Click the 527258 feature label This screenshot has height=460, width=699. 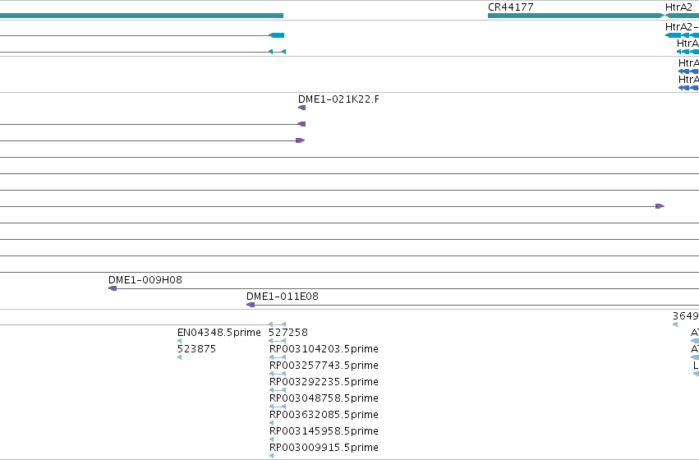[x=288, y=333]
